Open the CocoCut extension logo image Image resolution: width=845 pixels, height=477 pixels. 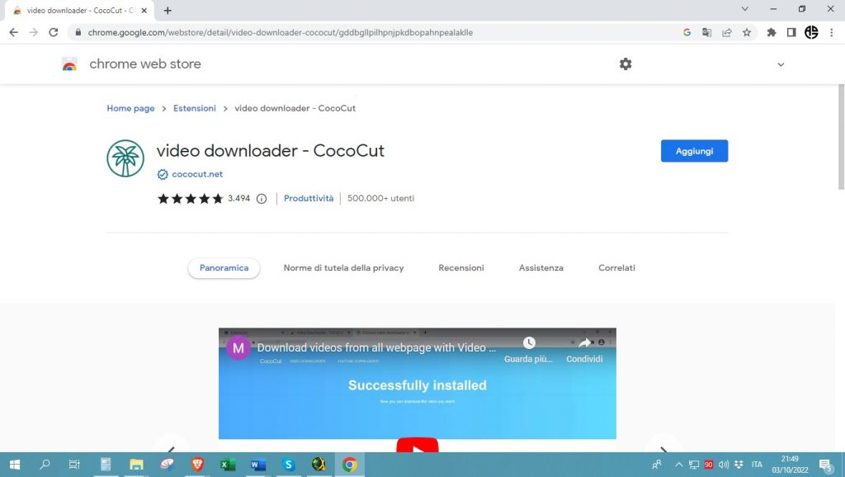(x=125, y=159)
